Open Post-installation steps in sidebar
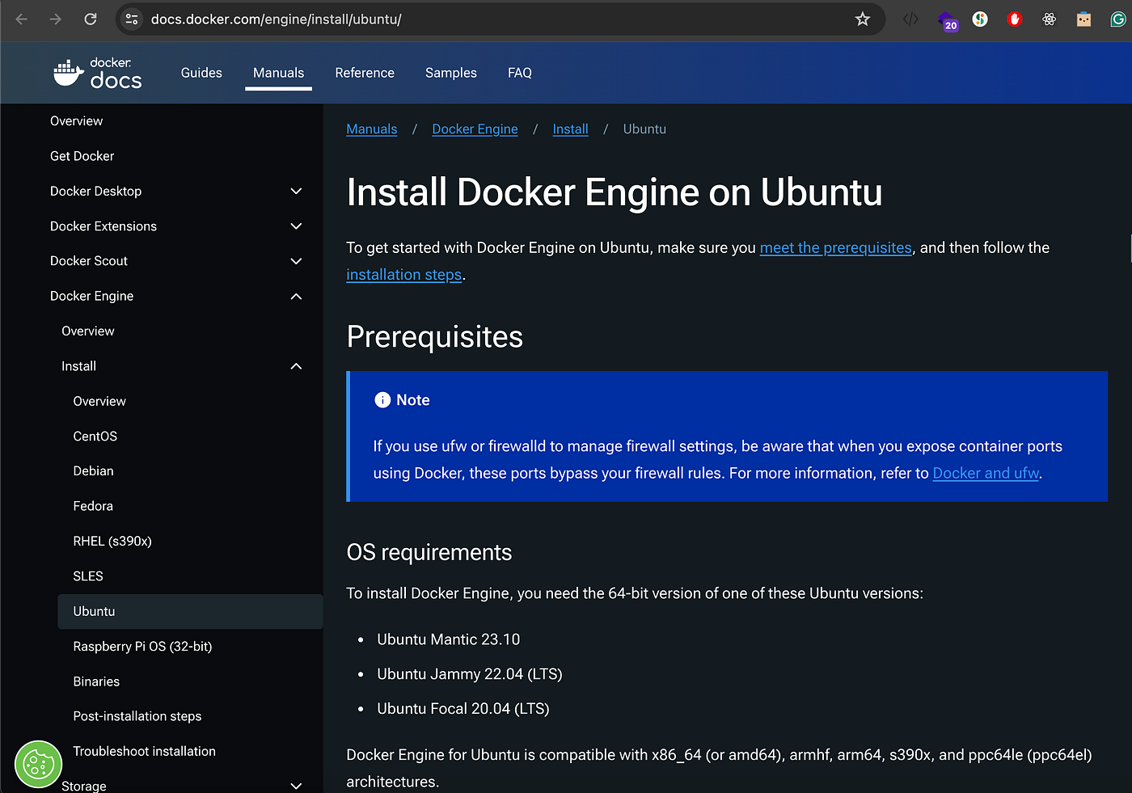This screenshot has height=793, width=1132. coord(137,716)
